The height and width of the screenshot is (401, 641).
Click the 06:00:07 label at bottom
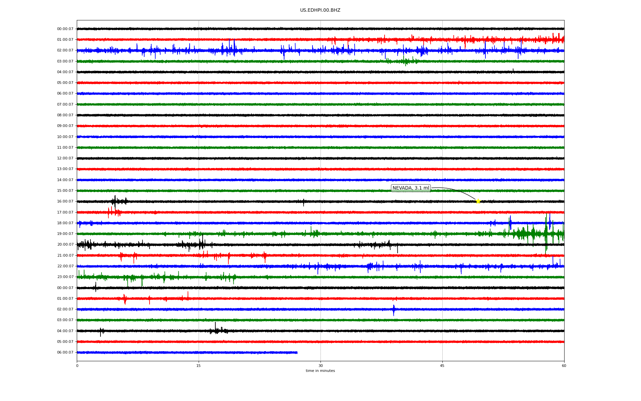65,353
